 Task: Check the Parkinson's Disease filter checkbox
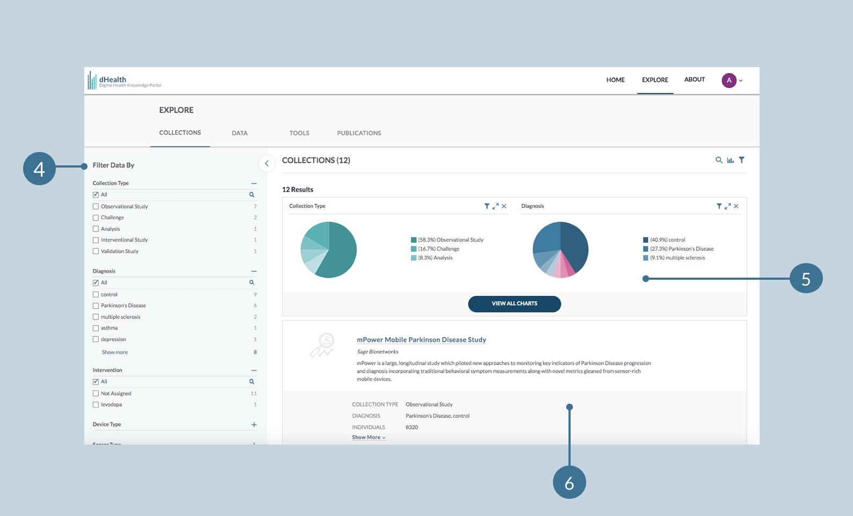click(96, 306)
